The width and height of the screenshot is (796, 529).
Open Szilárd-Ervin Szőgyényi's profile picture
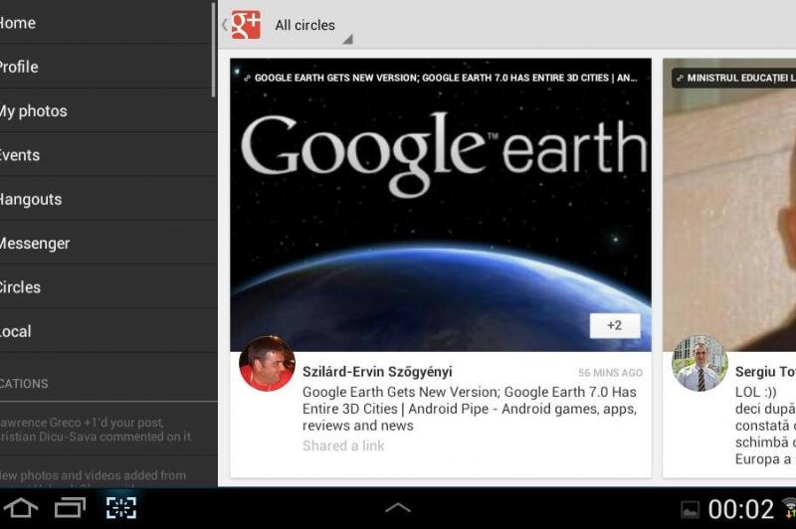tap(267, 363)
